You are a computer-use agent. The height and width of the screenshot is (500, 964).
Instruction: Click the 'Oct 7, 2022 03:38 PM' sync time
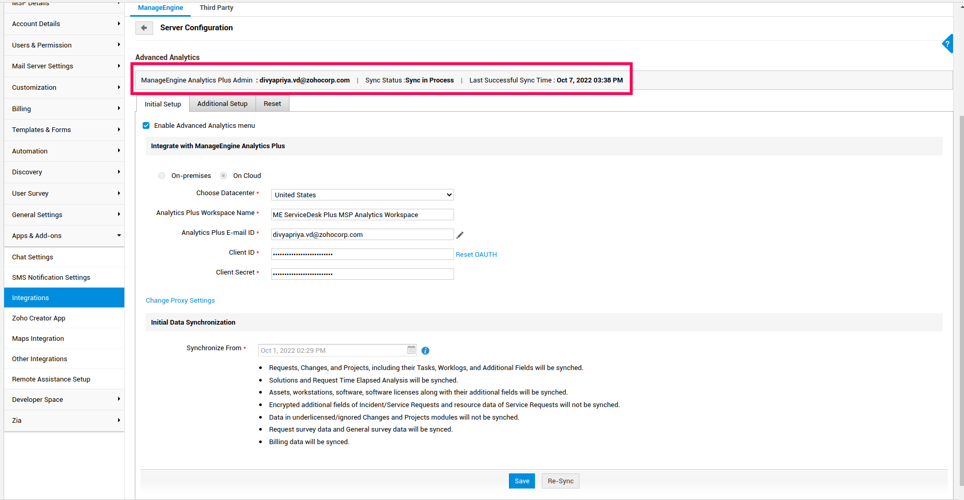(x=590, y=80)
